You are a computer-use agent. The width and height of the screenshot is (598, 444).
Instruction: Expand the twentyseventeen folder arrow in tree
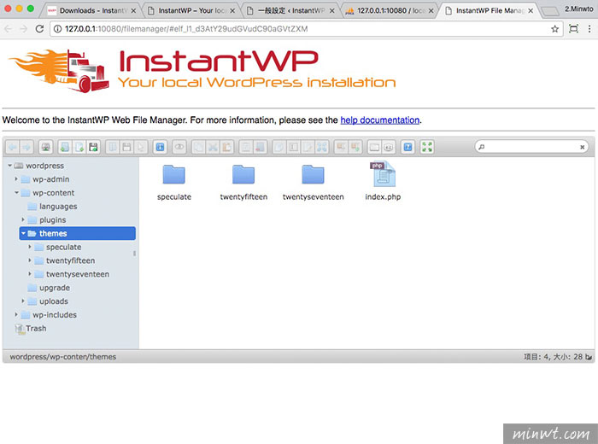pyautogui.click(x=30, y=274)
